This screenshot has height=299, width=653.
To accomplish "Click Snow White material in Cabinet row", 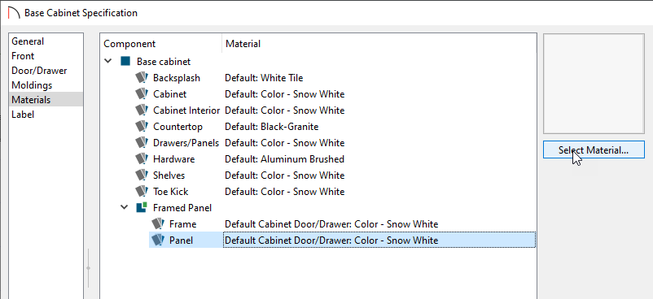I will 285,94.
